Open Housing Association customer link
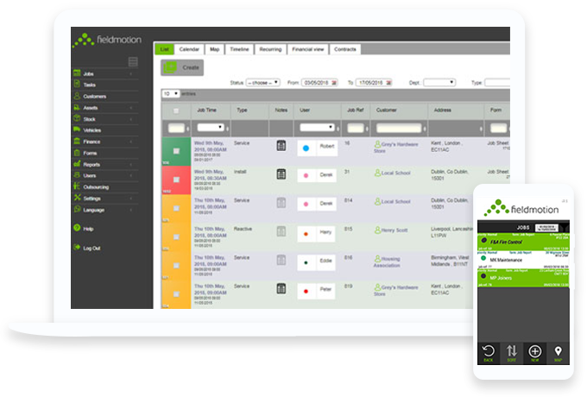The width and height of the screenshot is (587, 397). click(x=387, y=262)
